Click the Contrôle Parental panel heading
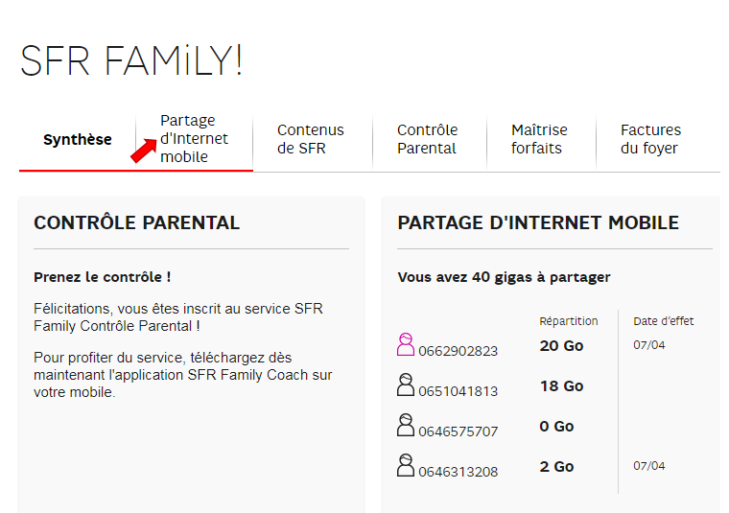The width and height of the screenshot is (729, 513). click(136, 222)
